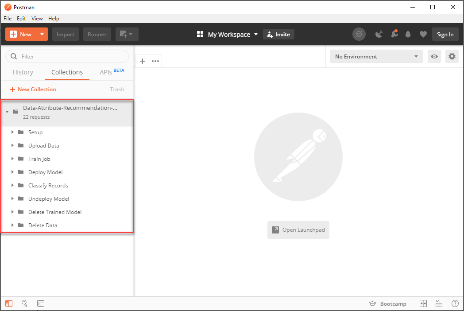This screenshot has height=311, width=464.
Task: Open the wrench settings icon
Action: pos(394,34)
